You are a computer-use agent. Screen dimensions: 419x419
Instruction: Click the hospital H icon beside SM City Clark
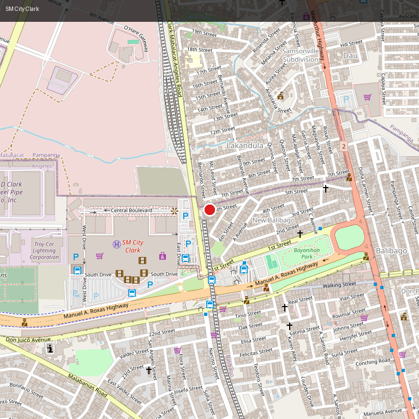(117, 244)
